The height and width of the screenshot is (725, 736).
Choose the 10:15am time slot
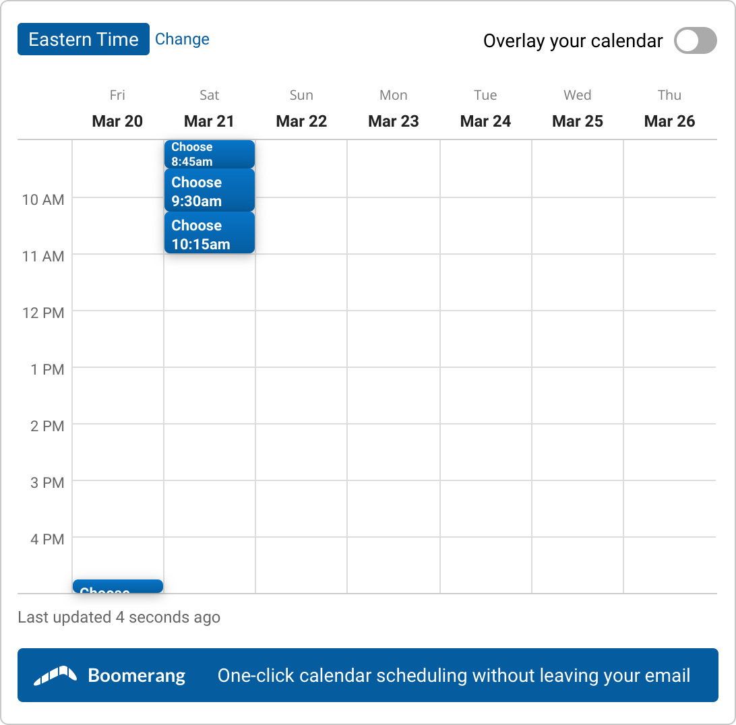pos(209,234)
